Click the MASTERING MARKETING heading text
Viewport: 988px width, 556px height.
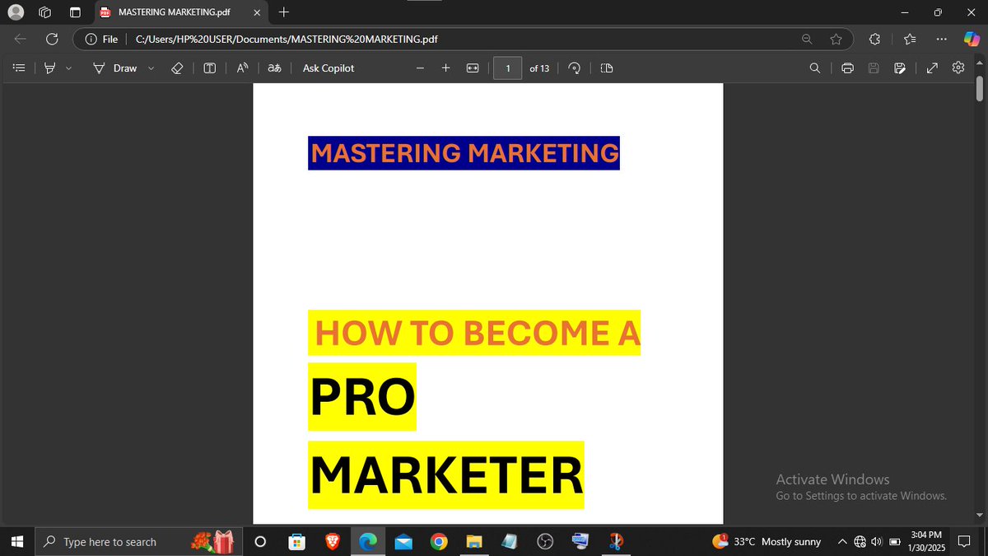pyautogui.click(x=464, y=153)
